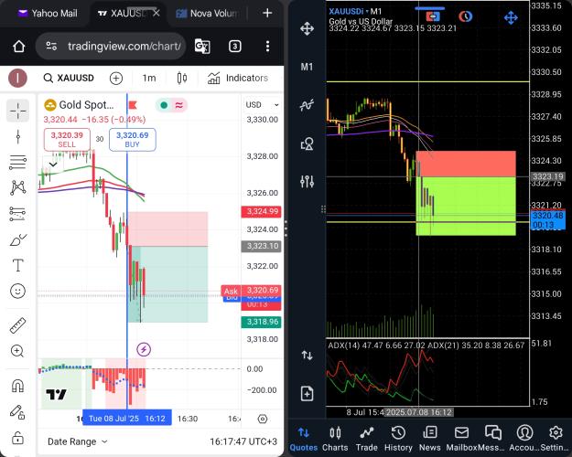Viewport: 572px width, 457px height.
Task: Open a new browser tab
Action: tap(267, 13)
